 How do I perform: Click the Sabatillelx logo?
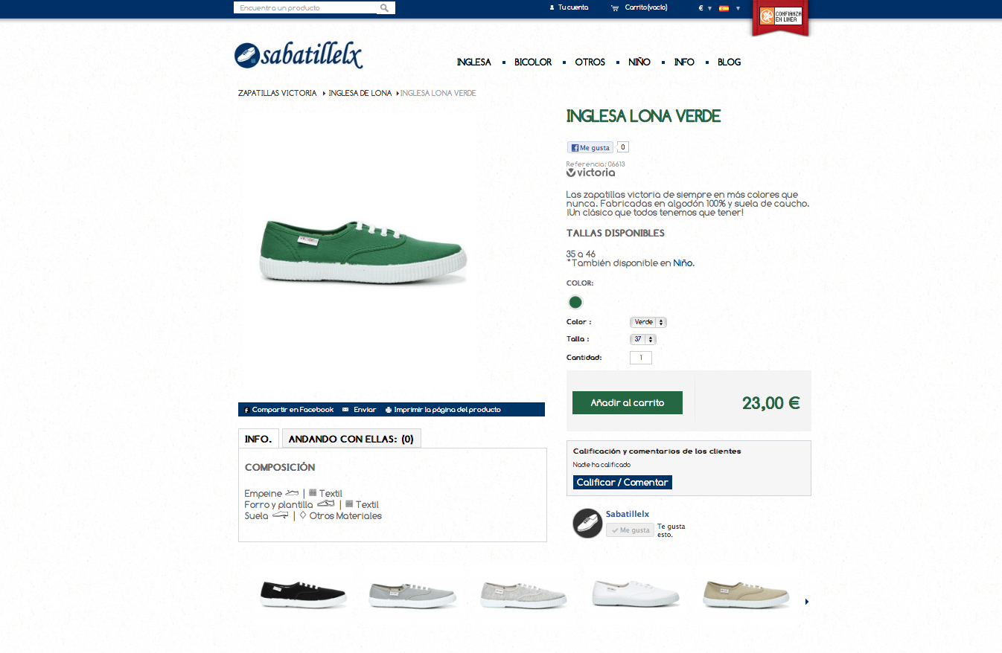pos(299,56)
